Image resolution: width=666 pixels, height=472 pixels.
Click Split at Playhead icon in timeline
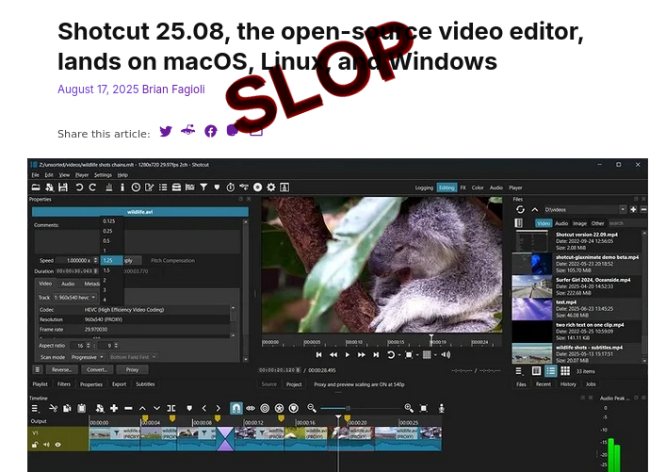171,408
